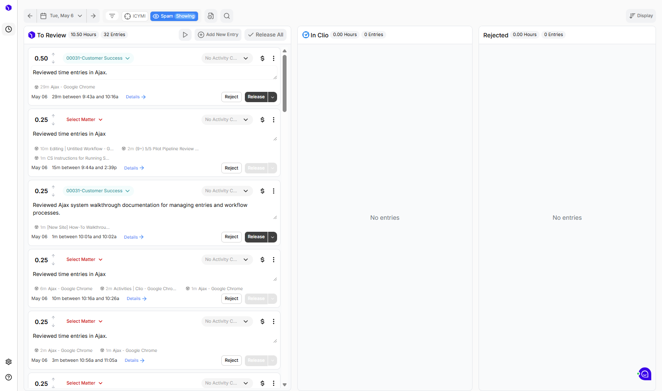Viewport: 662px width, 391px height.
Task: Reject the 0.50 Customer Success entry
Action: (232, 97)
